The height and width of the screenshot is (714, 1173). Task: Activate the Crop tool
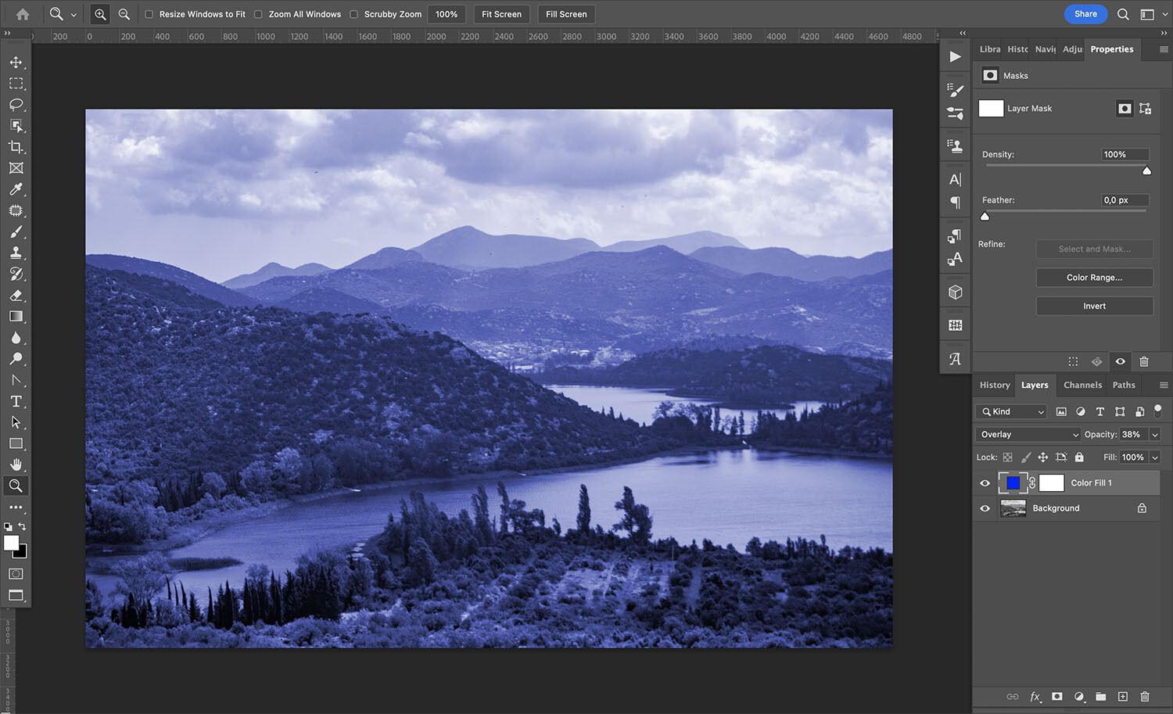[16, 147]
